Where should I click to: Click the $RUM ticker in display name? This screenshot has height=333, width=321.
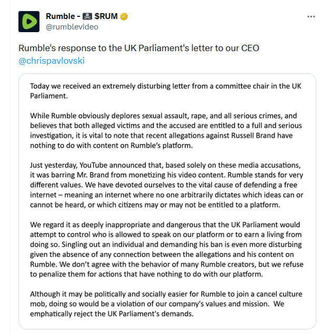(106, 16)
